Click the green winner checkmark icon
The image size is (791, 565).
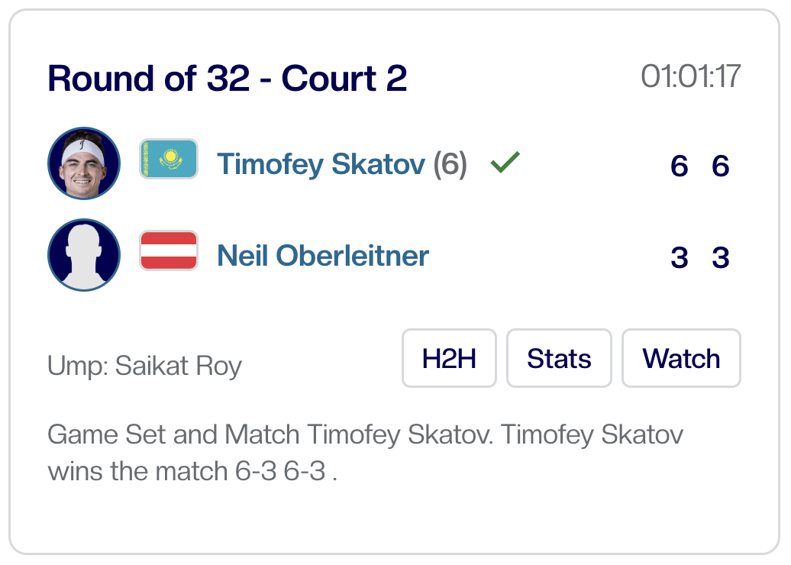[x=505, y=162]
